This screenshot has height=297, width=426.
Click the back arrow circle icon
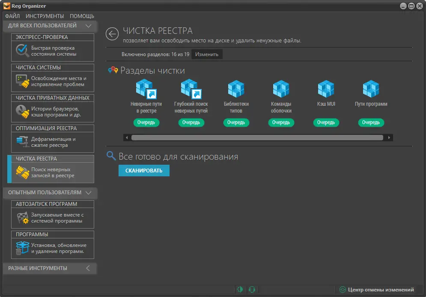[x=112, y=34]
